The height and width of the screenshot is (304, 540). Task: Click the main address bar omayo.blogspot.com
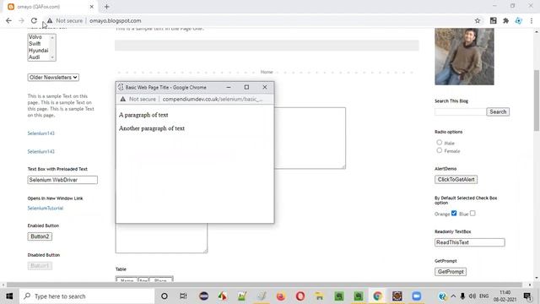coord(116,20)
